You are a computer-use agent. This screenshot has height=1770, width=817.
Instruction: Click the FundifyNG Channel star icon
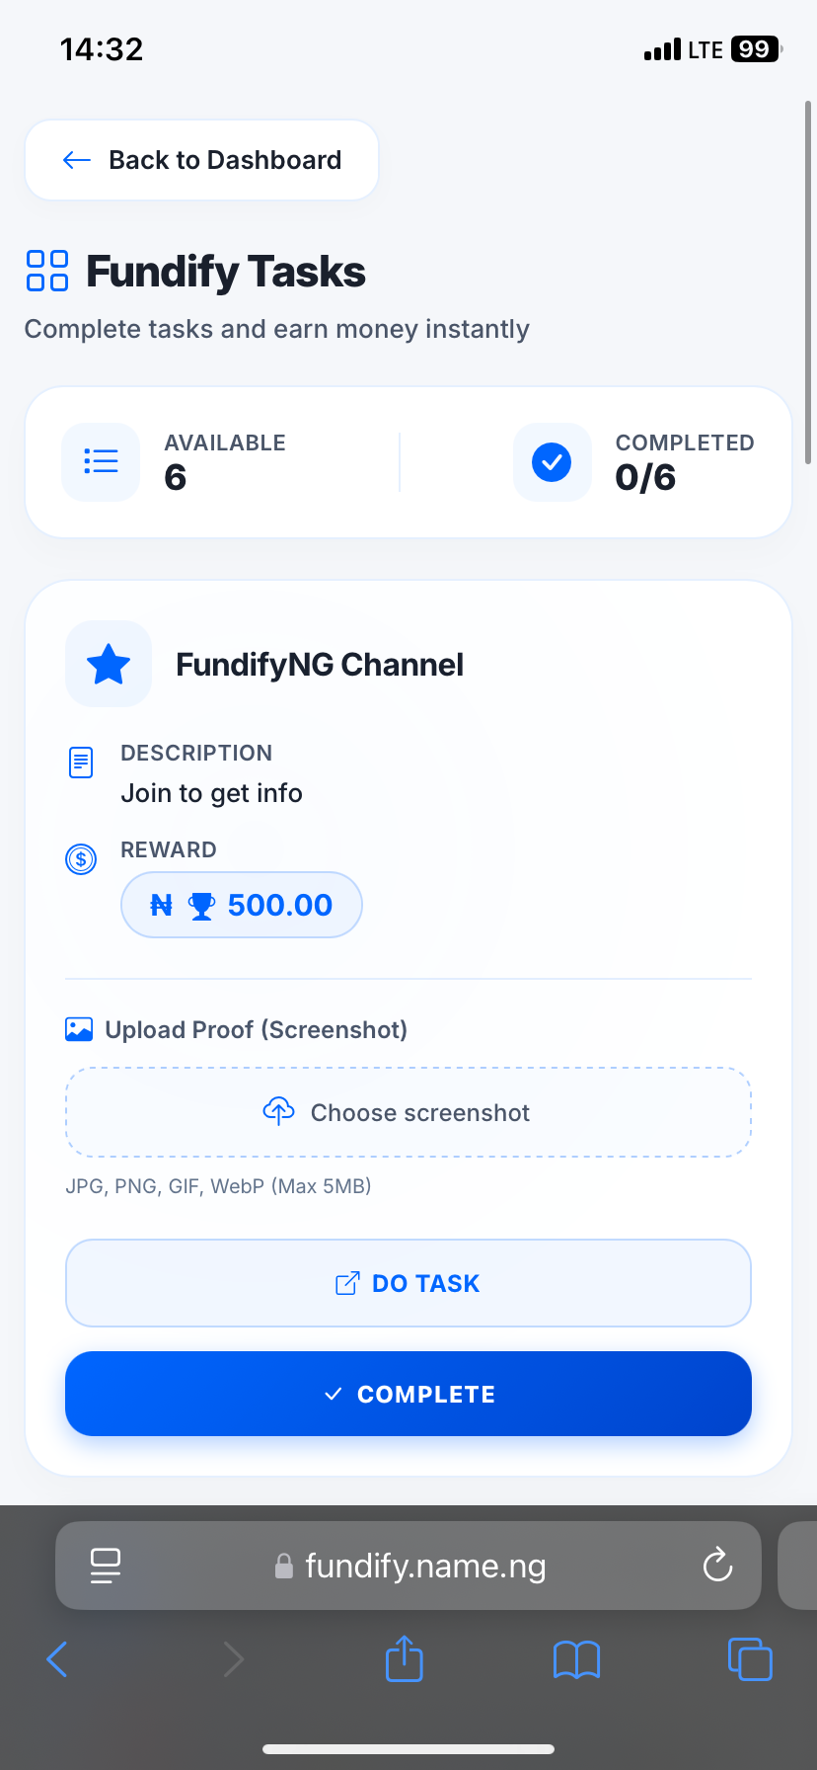(x=109, y=664)
